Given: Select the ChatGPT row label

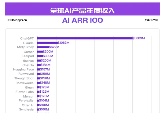Looking at the screenshot, I should (x=27, y=38).
